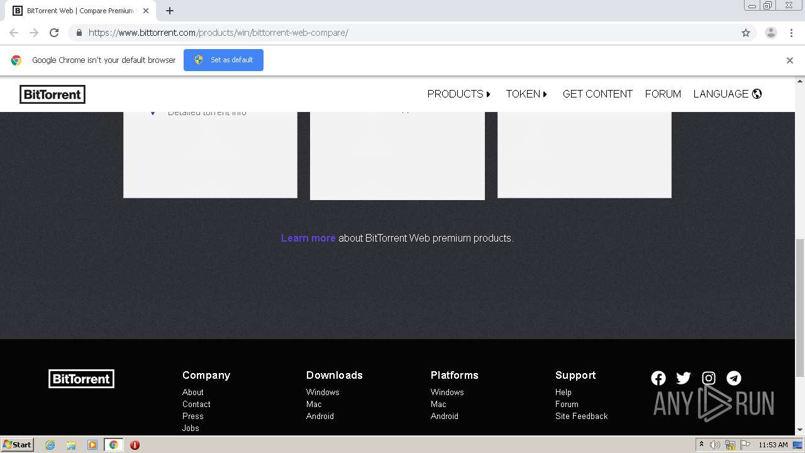
Task: Open a new browser tab
Action: pos(170,11)
